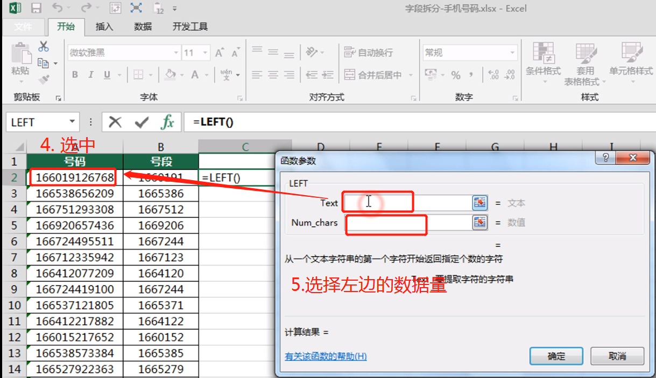
Task: Toggle middle vertical alignment
Action: (x=273, y=53)
